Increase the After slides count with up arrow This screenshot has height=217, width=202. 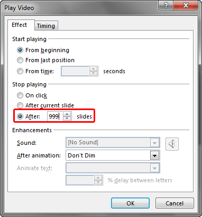coord(67,114)
